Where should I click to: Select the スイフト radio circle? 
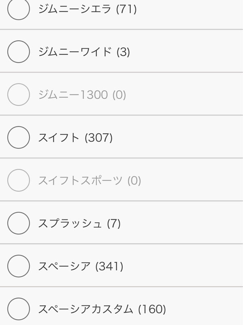pos(19,137)
